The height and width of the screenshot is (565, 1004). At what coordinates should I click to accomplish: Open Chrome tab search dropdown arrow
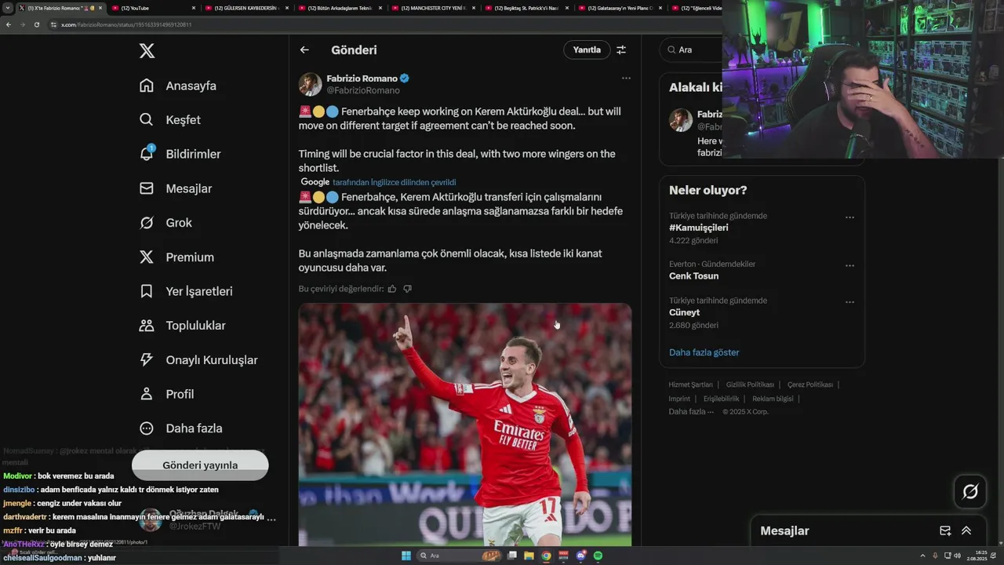7,8
